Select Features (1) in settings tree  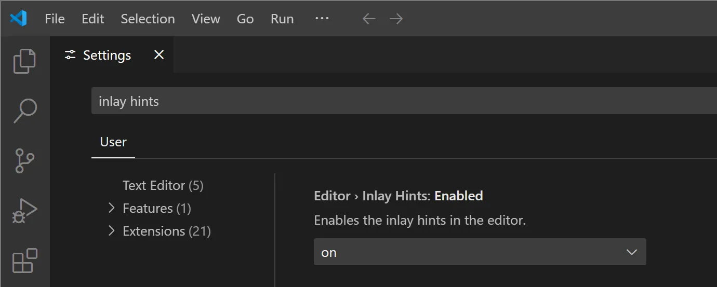coord(157,208)
